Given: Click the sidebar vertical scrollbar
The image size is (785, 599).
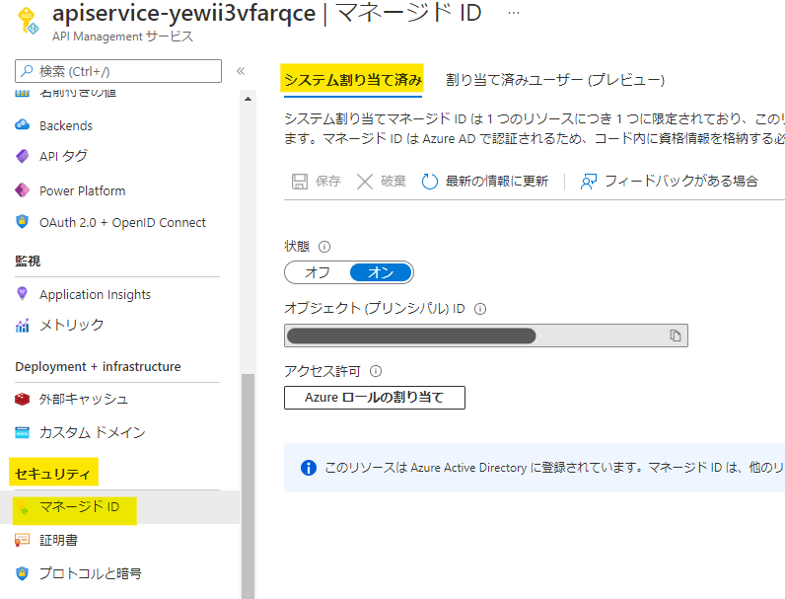Looking at the screenshot, I should [x=248, y=474].
